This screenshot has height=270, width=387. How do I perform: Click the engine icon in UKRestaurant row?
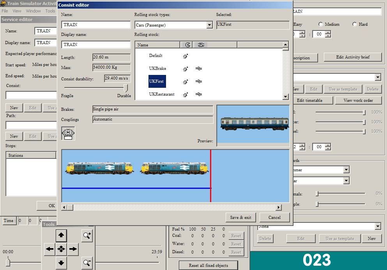[186, 94]
